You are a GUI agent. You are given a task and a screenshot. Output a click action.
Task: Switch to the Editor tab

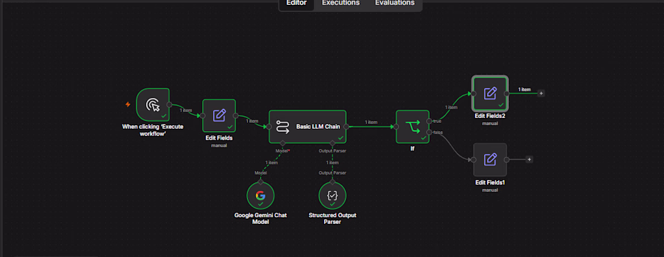pos(296,3)
